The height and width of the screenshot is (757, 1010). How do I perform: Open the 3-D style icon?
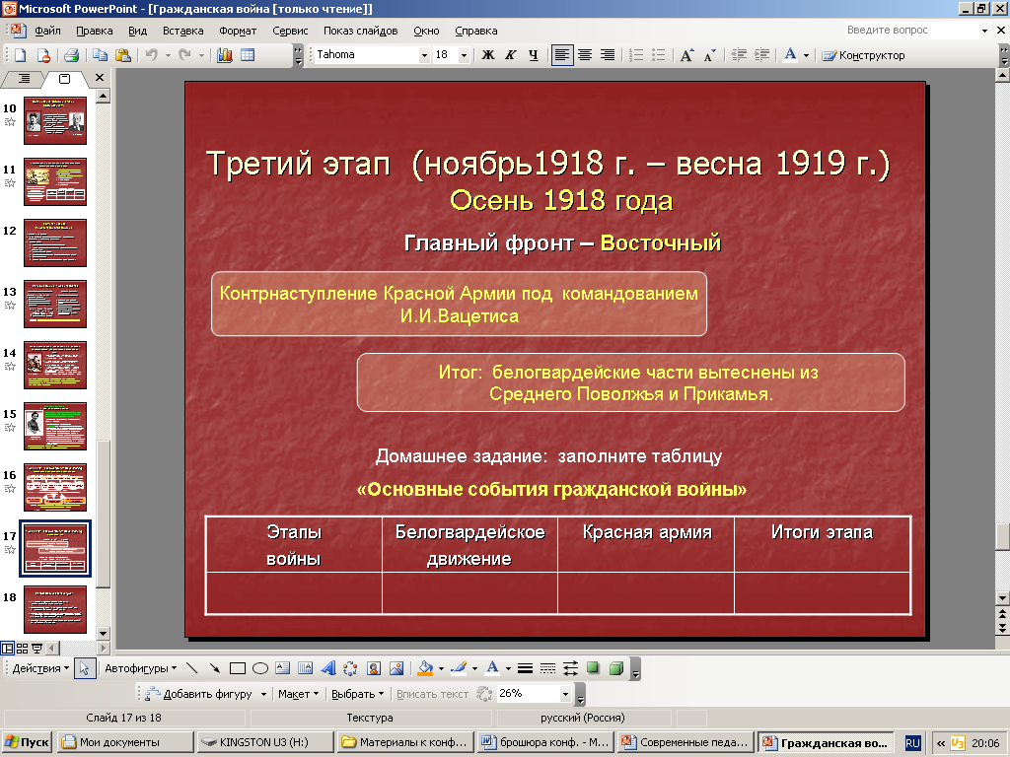[x=616, y=668]
